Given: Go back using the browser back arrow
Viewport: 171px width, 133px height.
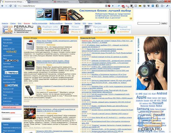Looking at the screenshot, I should click(x=2, y=6).
